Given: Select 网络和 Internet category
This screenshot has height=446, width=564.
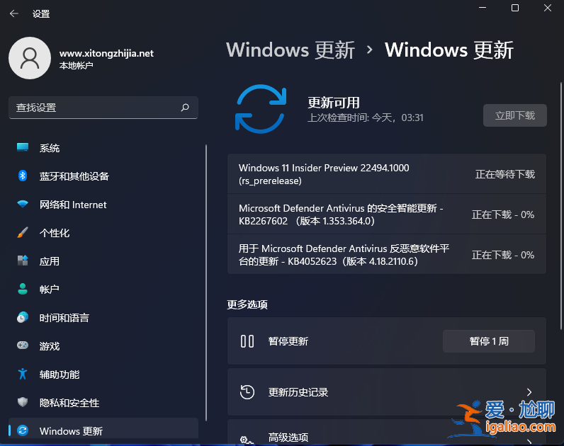Looking at the screenshot, I should click(103, 205).
